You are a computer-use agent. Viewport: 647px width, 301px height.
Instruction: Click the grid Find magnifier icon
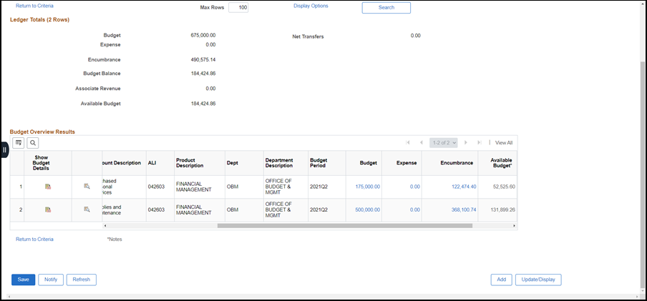(33, 143)
